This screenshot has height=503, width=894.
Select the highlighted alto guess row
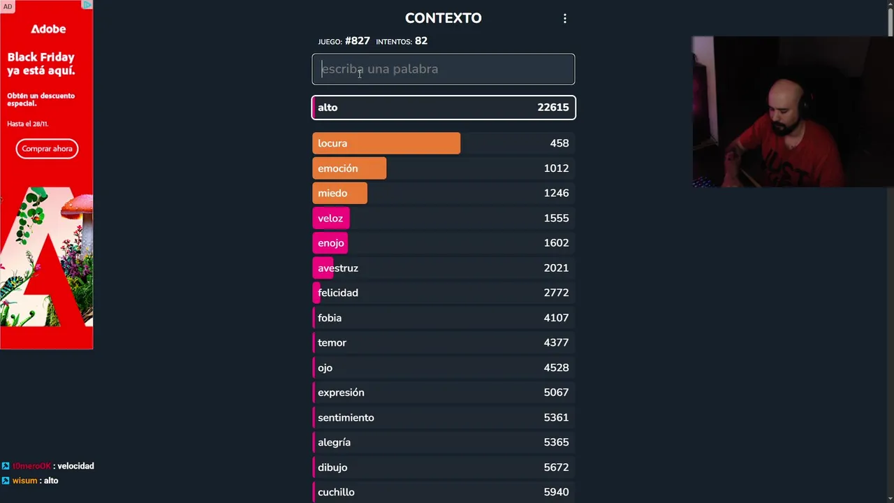coord(443,108)
